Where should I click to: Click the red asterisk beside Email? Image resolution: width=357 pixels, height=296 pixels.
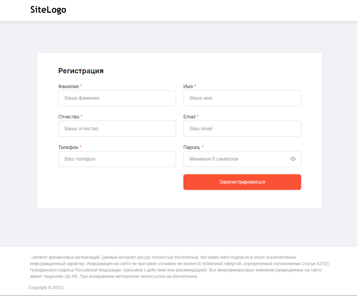tap(198, 116)
